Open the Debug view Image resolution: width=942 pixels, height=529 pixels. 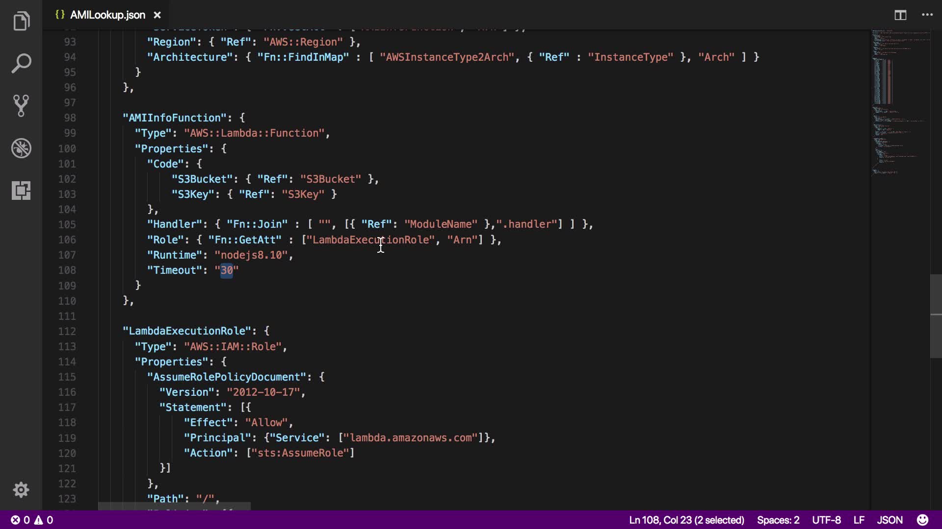pos(21,148)
